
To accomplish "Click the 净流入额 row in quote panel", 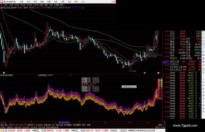I will coord(186,62).
